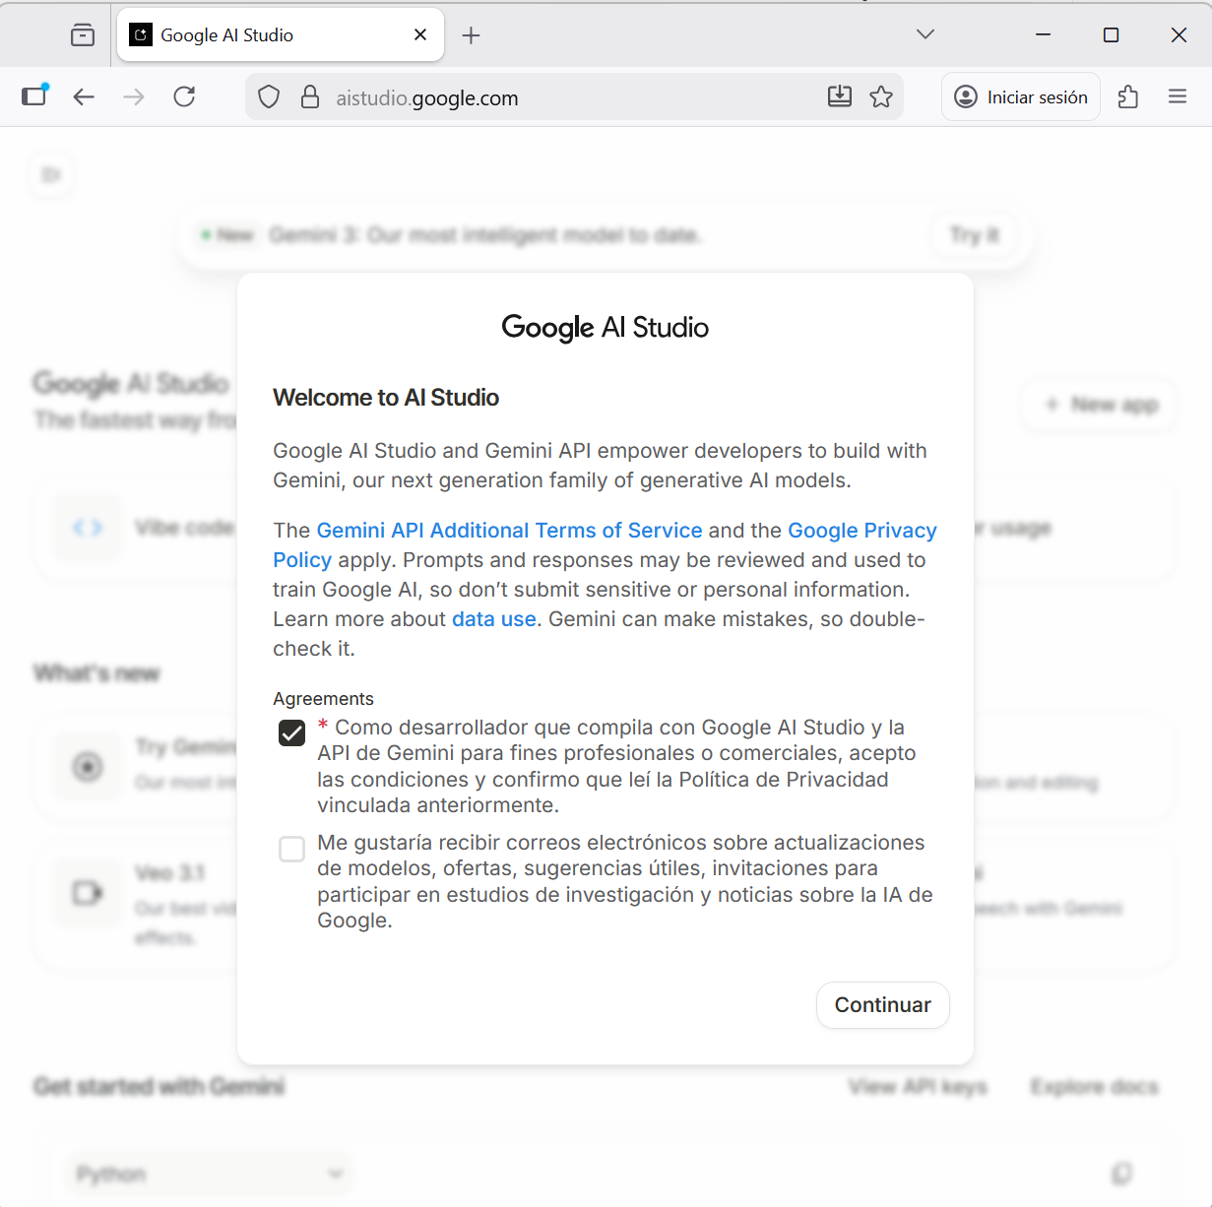Image resolution: width=1212 pixels, height=1207 pixels.
Task: Select the Google AI Studio tab
Action: pyautogui.click(x=266, y=35)
